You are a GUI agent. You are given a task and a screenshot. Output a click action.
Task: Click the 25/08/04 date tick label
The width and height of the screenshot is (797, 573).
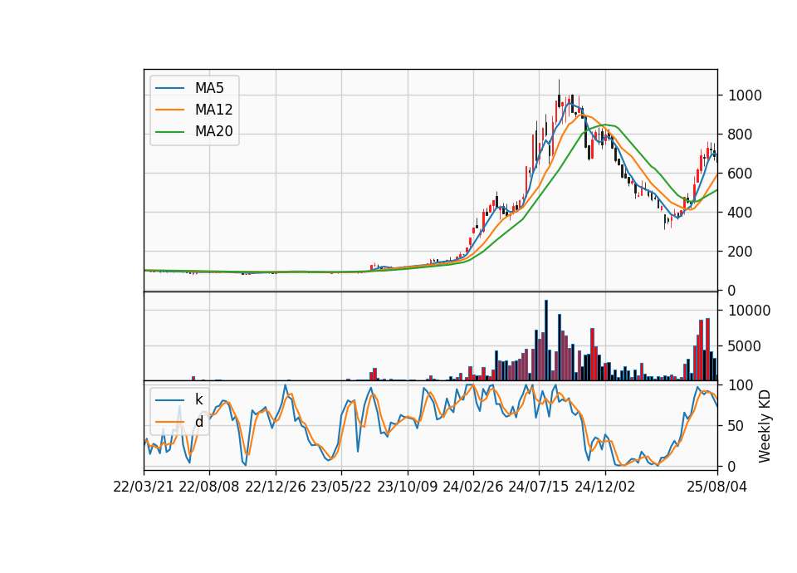pyautogui.click(x=716, y=487)
